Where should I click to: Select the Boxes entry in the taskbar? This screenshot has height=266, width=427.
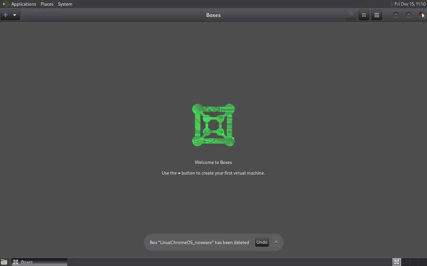point(40,262)
